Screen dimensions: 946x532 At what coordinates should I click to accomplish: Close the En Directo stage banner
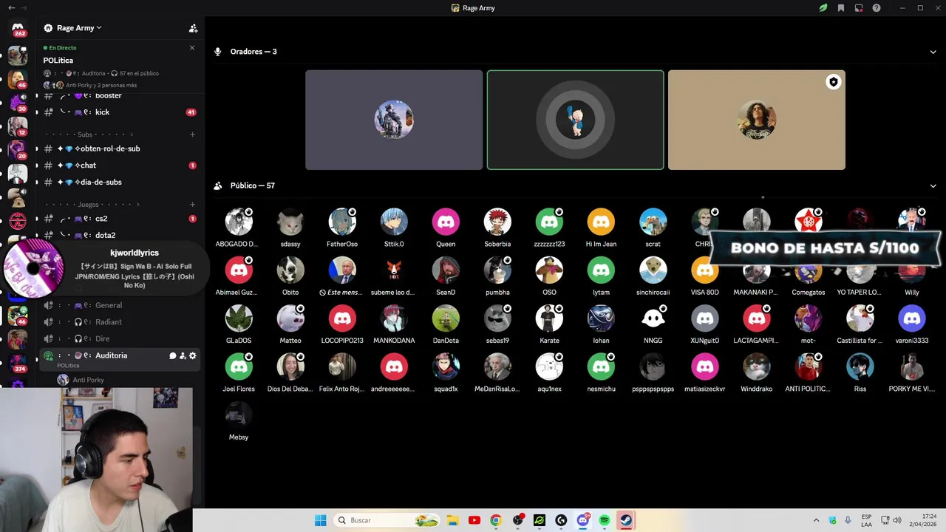click(192, 47)
